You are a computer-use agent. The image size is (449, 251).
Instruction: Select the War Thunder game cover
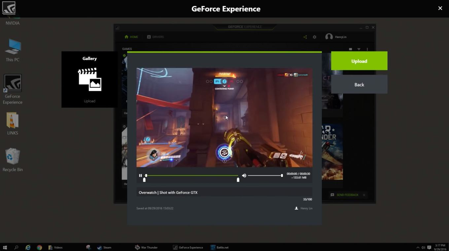[x=332, y=152]
